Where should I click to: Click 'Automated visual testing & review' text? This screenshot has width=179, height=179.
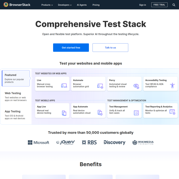(x=118, y=85)
